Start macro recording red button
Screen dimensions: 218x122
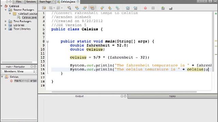[145, 8]
